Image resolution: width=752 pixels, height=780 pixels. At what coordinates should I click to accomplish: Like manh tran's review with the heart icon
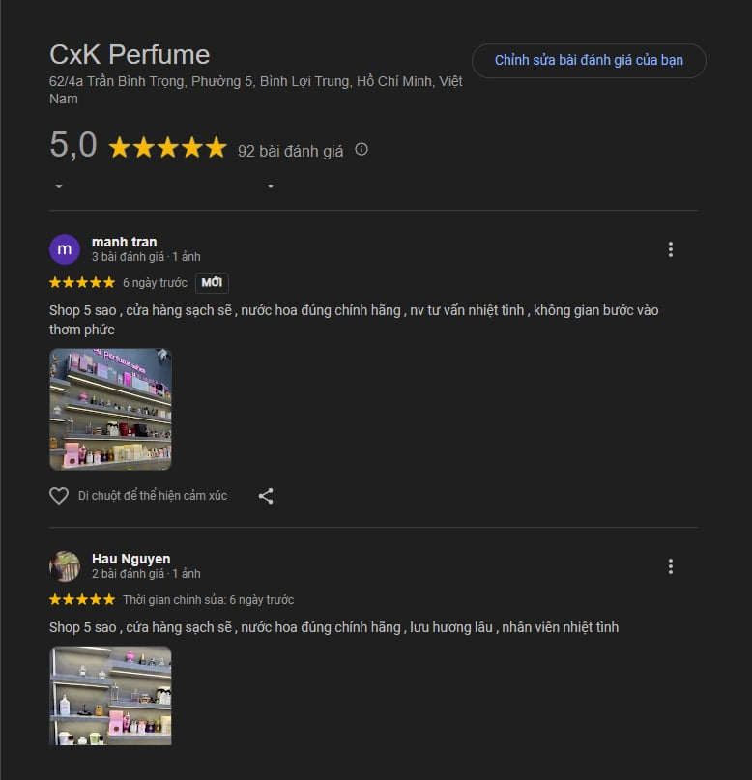click(x=59, y=496)
